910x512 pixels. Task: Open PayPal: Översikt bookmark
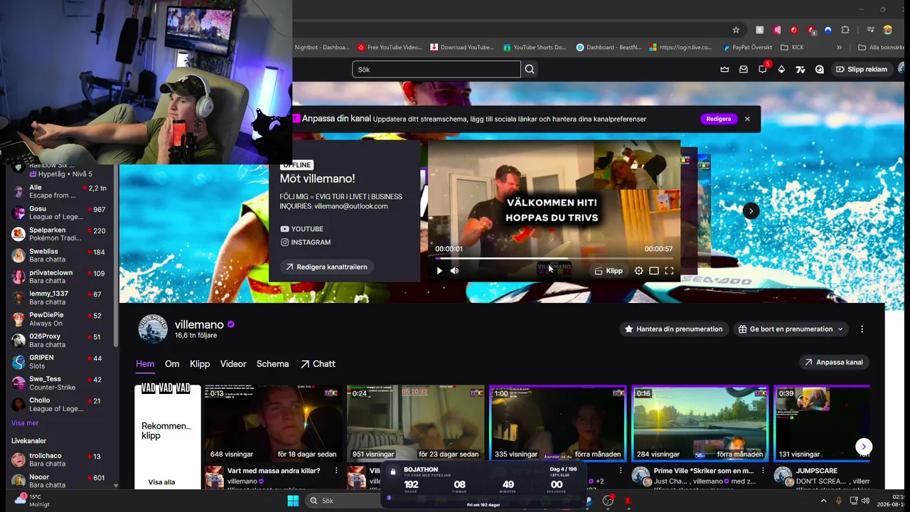(747, 48)
